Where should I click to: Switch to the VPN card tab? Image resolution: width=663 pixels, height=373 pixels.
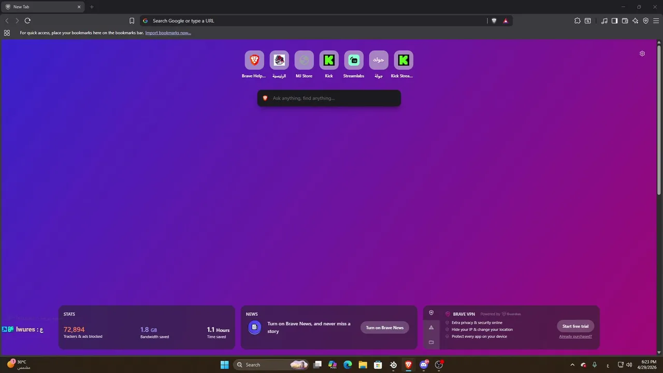431,313
